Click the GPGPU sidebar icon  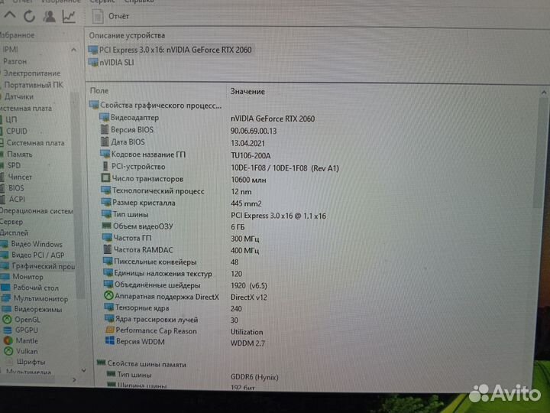pyautogui.click(x=8, y=330)
